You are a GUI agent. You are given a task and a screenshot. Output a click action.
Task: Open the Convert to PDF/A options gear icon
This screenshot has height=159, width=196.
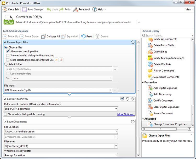[133, 99]
